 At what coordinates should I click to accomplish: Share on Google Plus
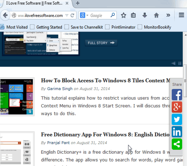[x=177, y=107]
